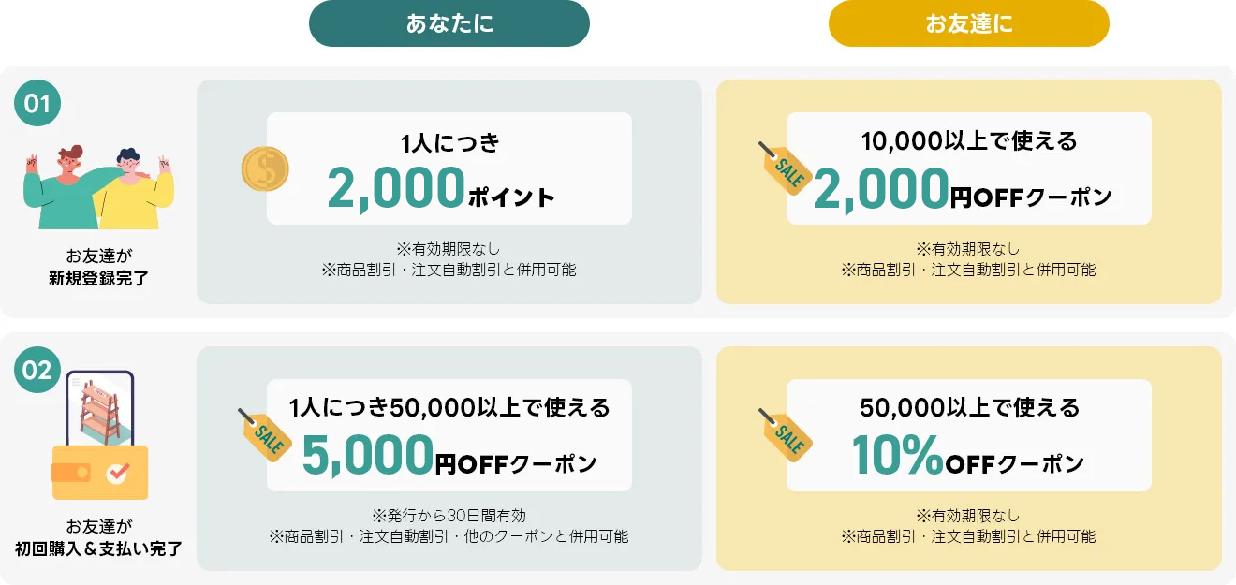The width and height of the screenshot is (1236, 585).
Task: Click the green 02 step badge
Action: pyautogui.click(x=37, y=371)
